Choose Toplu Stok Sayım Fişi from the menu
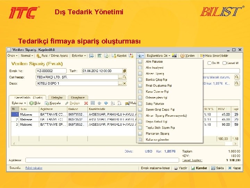This screenshot has height=188, width=250. point(170,127)
